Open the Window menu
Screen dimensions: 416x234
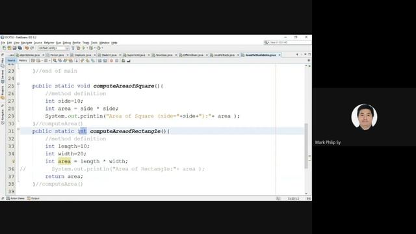pos(104,43)
